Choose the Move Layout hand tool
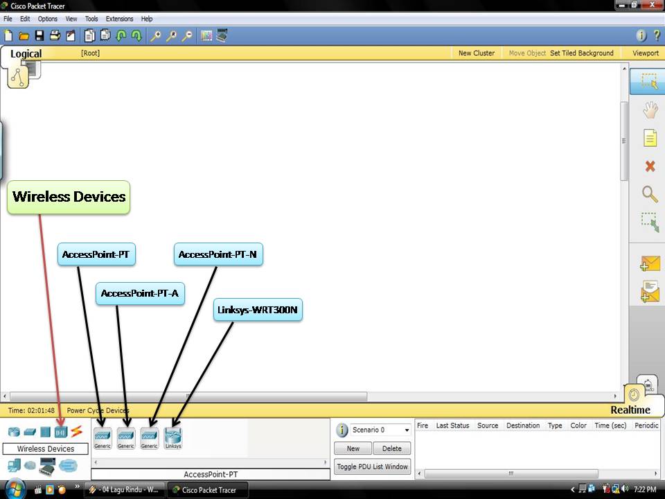665x499 pixels. click(x=650, y=110)
